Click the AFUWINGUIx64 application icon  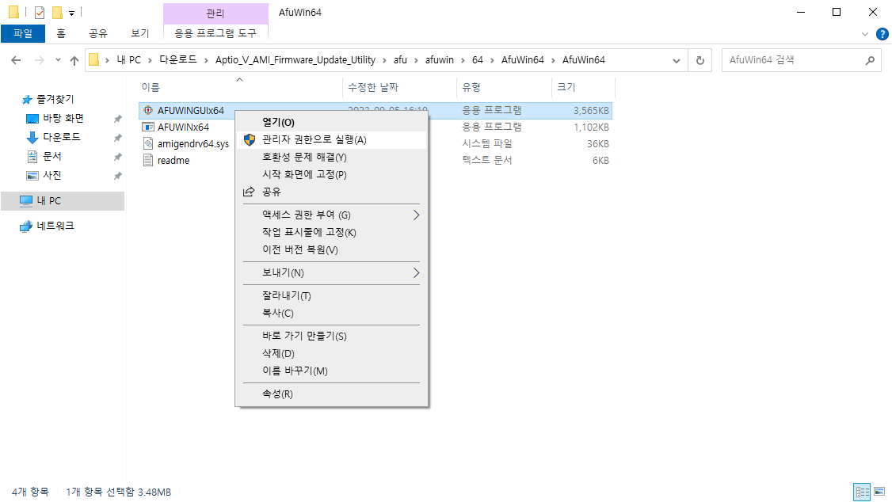148,110
